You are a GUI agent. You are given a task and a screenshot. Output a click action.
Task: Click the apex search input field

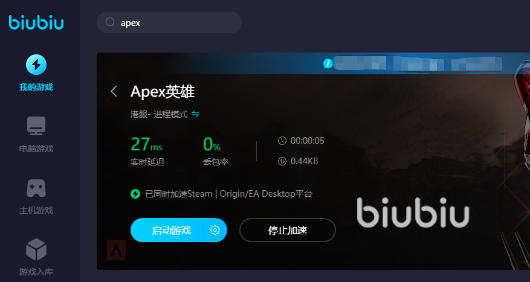169,22
